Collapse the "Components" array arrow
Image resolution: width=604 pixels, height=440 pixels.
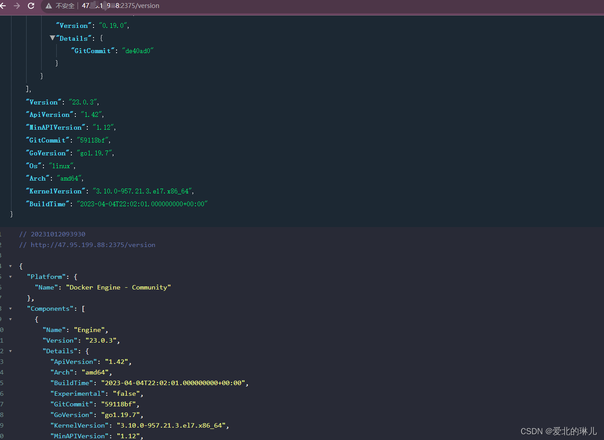pyautogui.click(x=10, y=309)
